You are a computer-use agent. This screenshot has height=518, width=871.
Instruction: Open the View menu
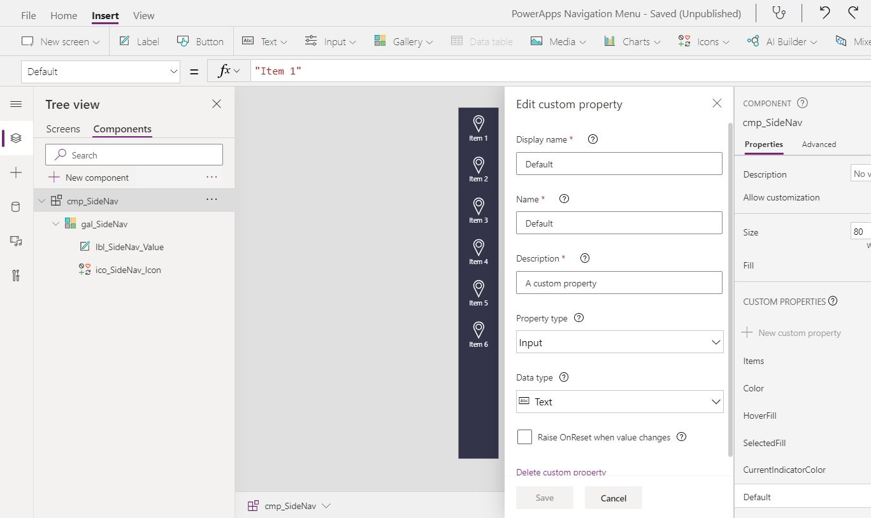coord(143,15)
